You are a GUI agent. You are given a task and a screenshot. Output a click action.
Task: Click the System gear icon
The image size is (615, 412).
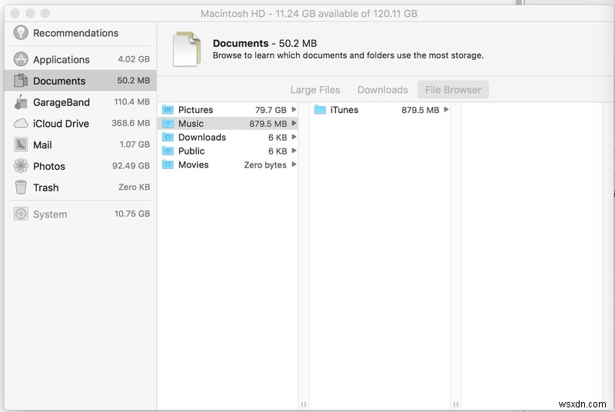pyautogui.click(x=21, y=214)
